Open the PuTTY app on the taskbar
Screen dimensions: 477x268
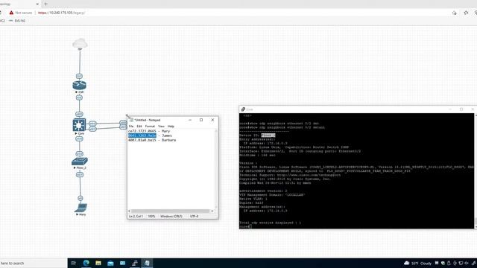tap(135, 263)
